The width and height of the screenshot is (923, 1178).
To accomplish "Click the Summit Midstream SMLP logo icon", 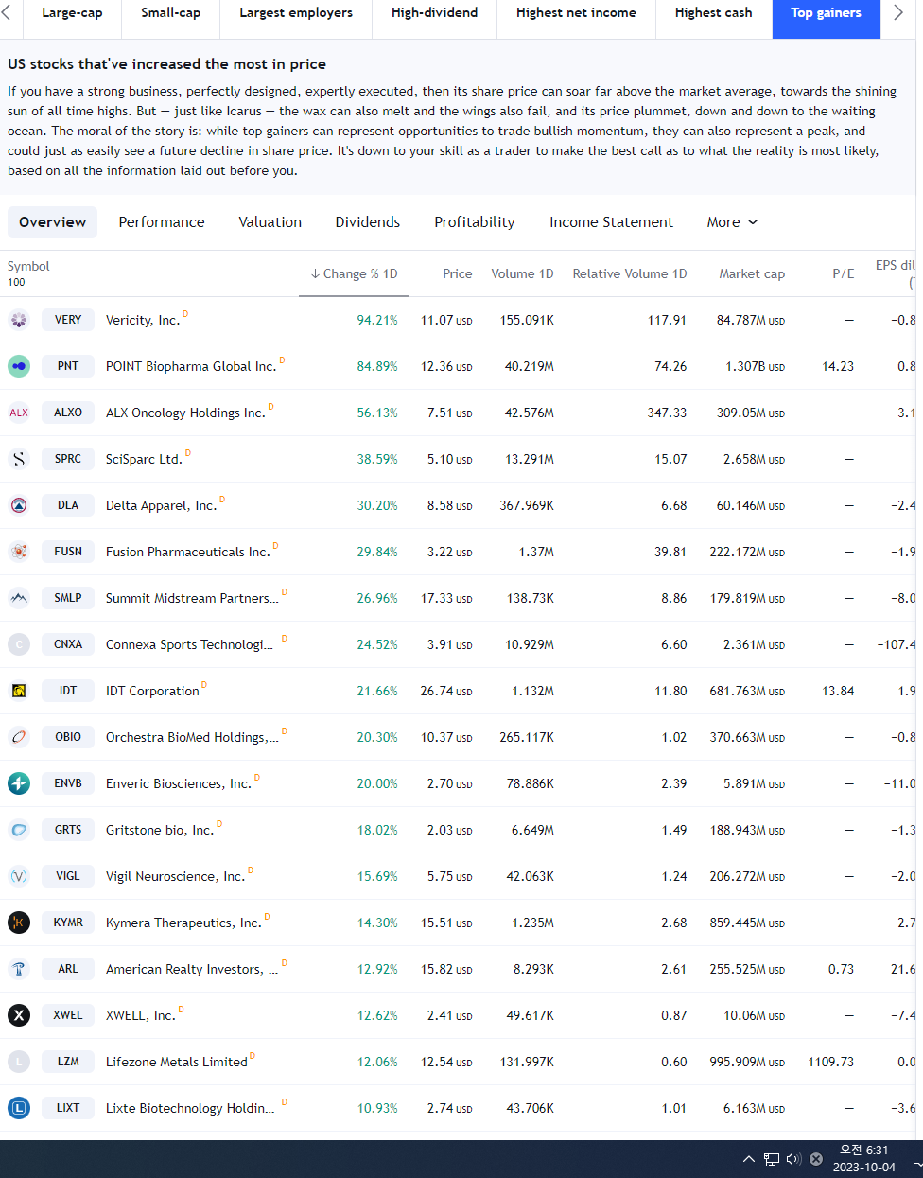I will 19,598.
